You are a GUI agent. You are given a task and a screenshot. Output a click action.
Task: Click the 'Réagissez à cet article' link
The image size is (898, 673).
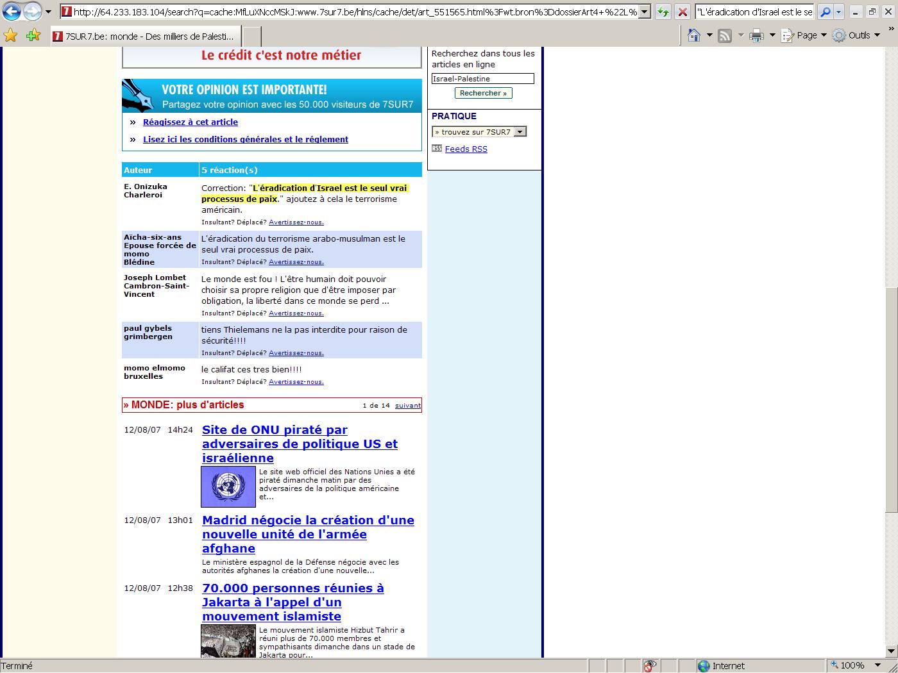click(x=190, y=122)
